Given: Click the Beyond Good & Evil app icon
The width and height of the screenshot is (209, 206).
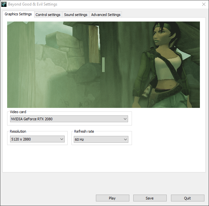Looking at the screenshot, I should (x=4, y=4).
